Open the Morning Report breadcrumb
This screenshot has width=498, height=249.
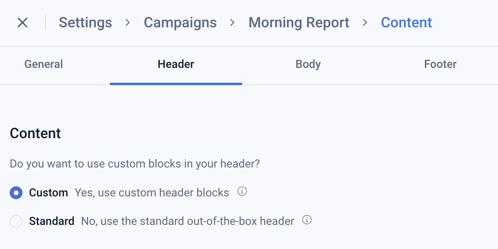pos(299,22)
